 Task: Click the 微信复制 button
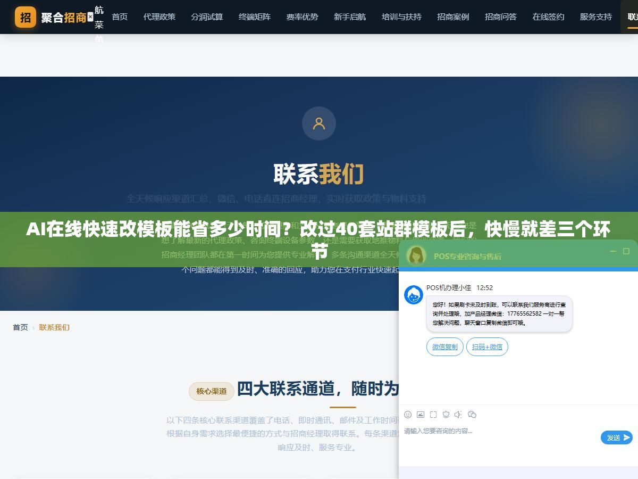[x=445, y=347]
